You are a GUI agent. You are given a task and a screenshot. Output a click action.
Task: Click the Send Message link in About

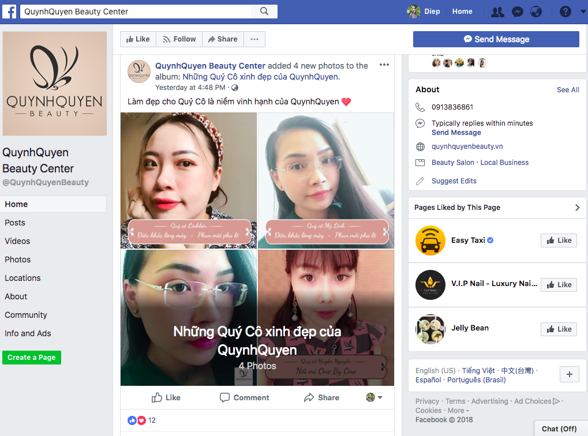pyautogui.click(x=456, y=133)
